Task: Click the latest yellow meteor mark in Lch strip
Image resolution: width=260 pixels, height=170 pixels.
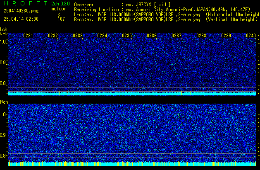Action: tap(191, 93)
